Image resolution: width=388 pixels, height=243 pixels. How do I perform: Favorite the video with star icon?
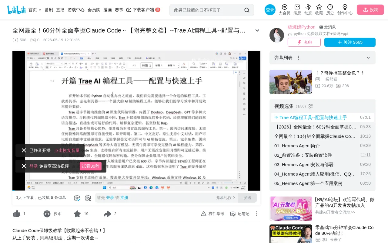click(77, 214)
